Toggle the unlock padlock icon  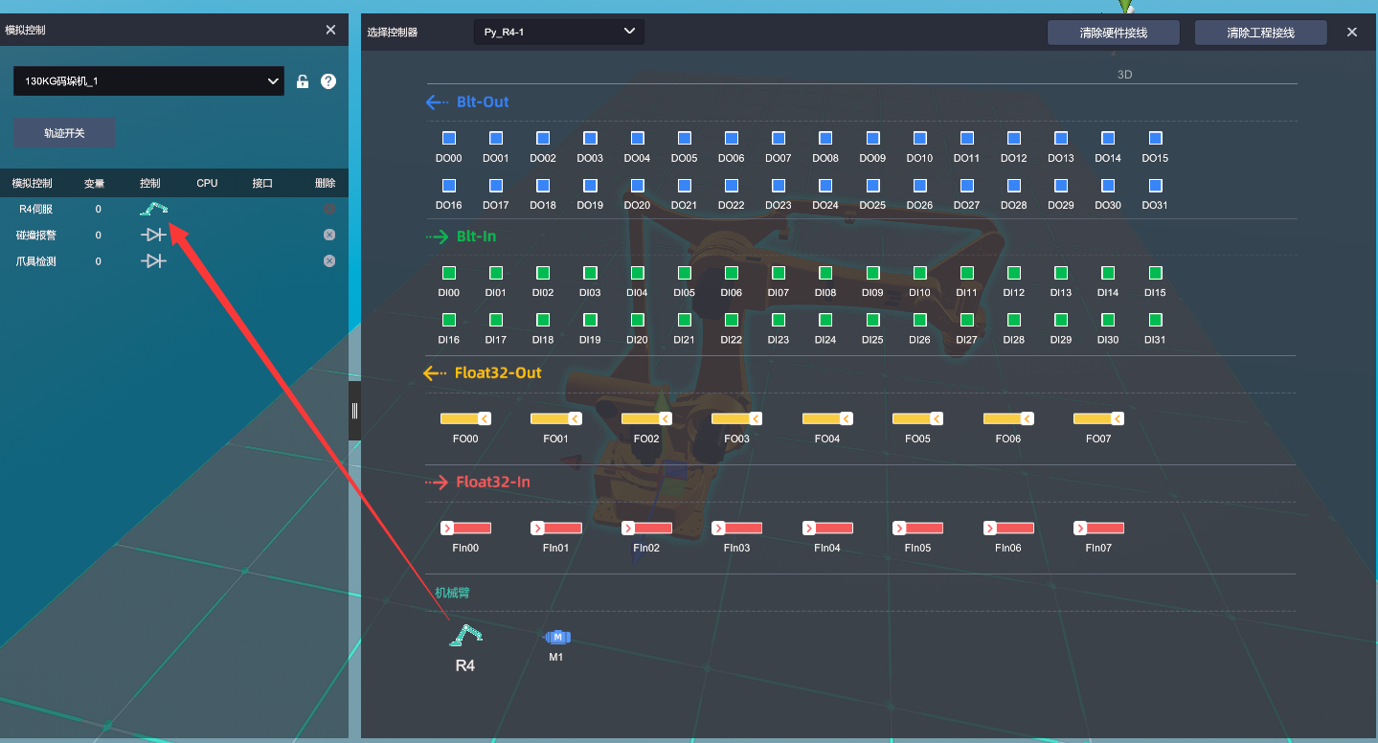coord(303,81)
